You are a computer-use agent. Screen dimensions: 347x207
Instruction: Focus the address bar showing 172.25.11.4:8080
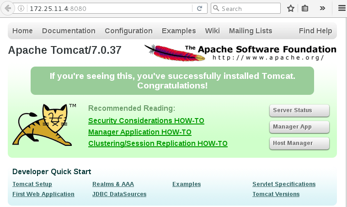pos(110,8)
